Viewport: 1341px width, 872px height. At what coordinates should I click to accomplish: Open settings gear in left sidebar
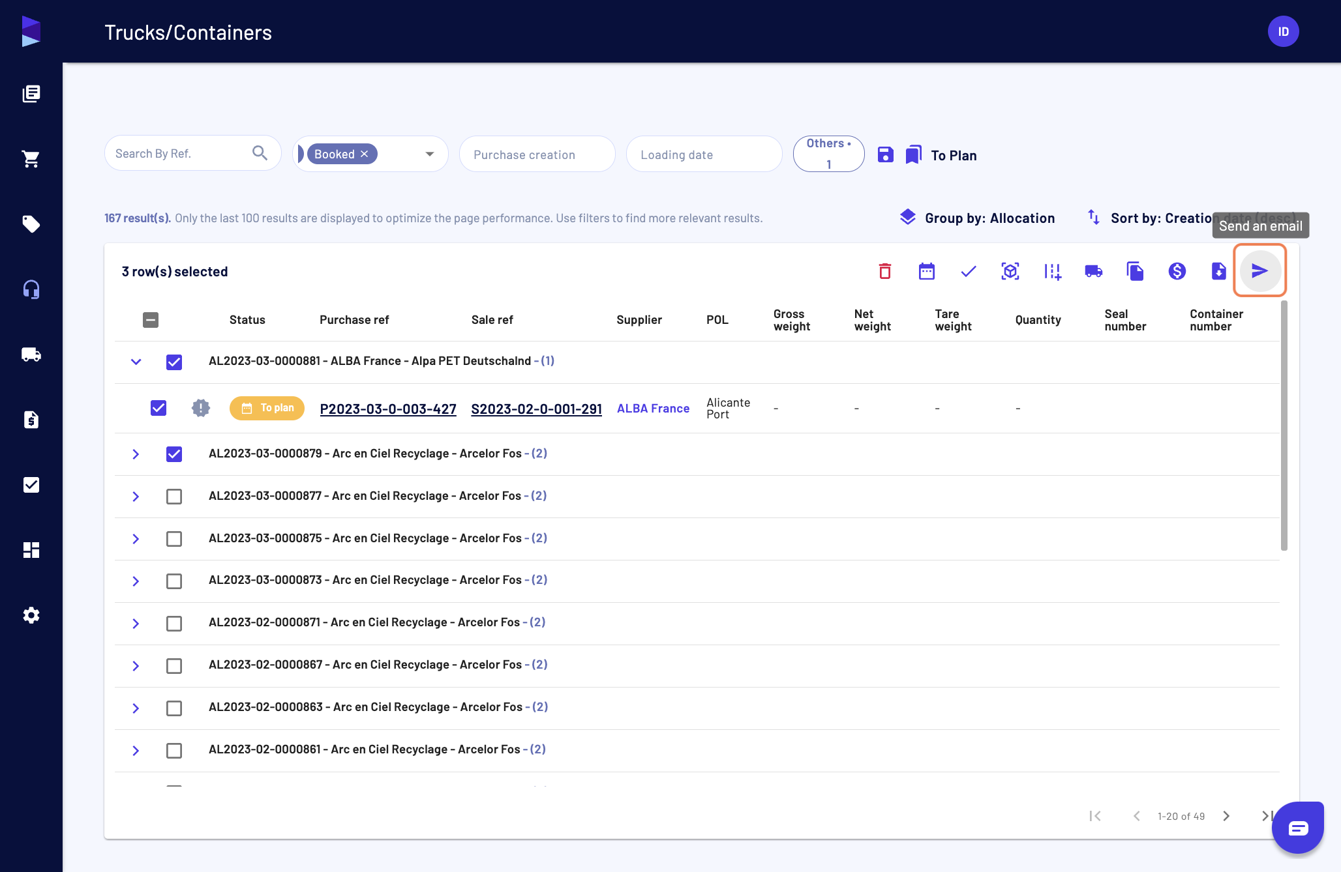coord(31,615)
